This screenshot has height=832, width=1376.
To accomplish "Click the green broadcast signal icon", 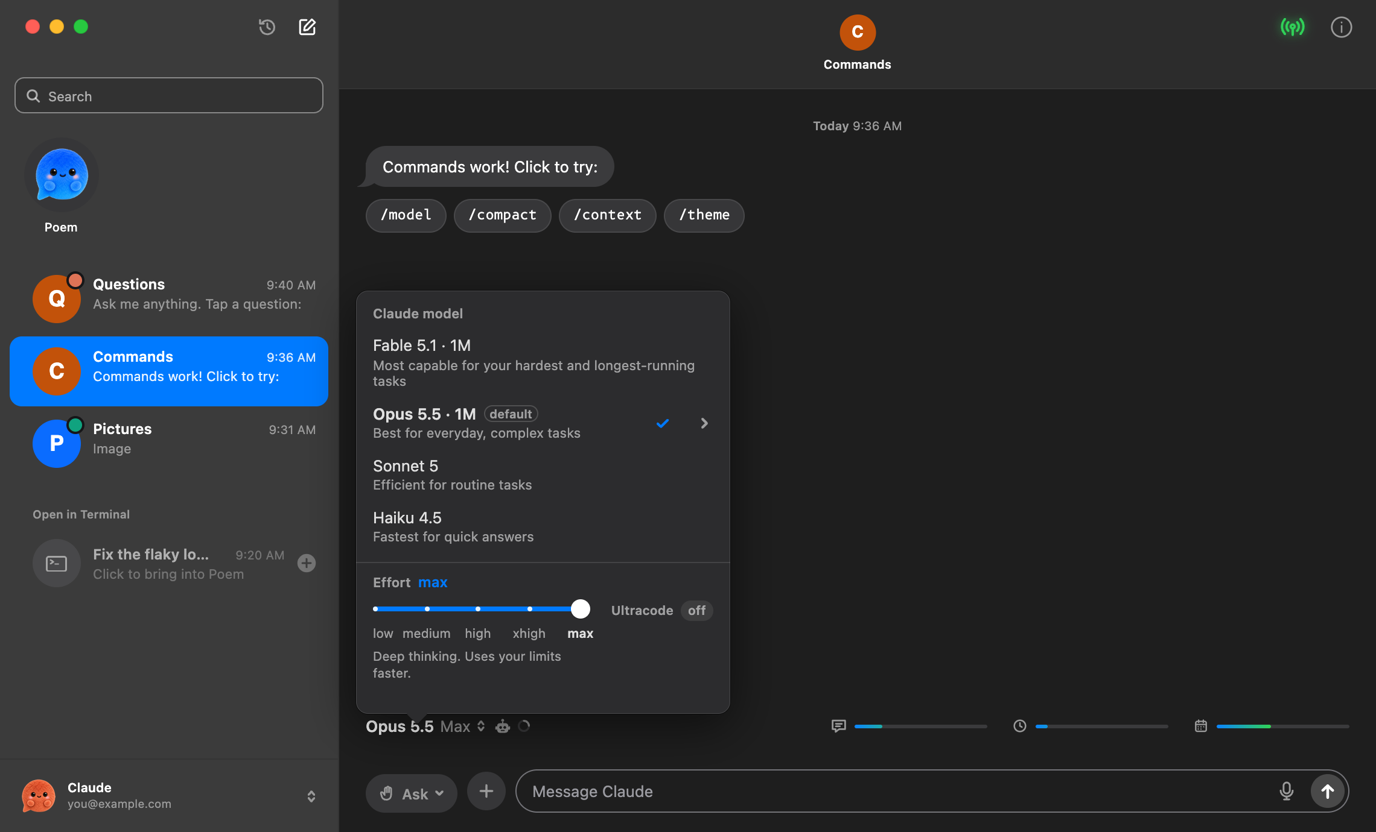I will click(1292, 27).
